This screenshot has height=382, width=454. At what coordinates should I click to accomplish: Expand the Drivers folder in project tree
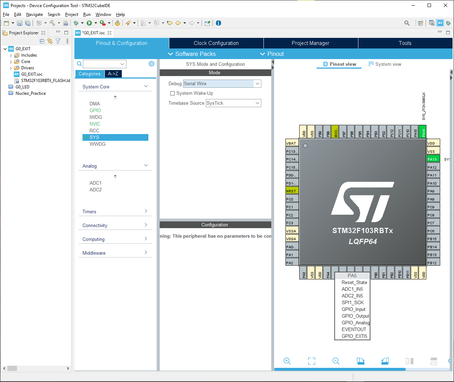(11, 68)
